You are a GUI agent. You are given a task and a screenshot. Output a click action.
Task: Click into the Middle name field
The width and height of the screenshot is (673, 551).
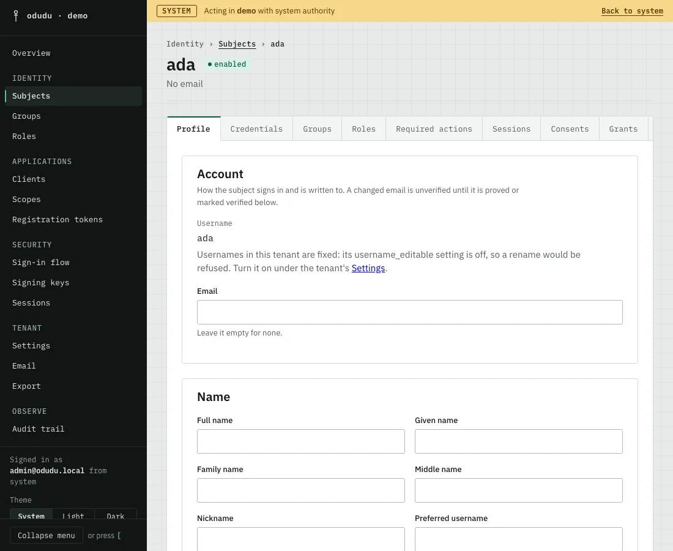click(518, 490)
